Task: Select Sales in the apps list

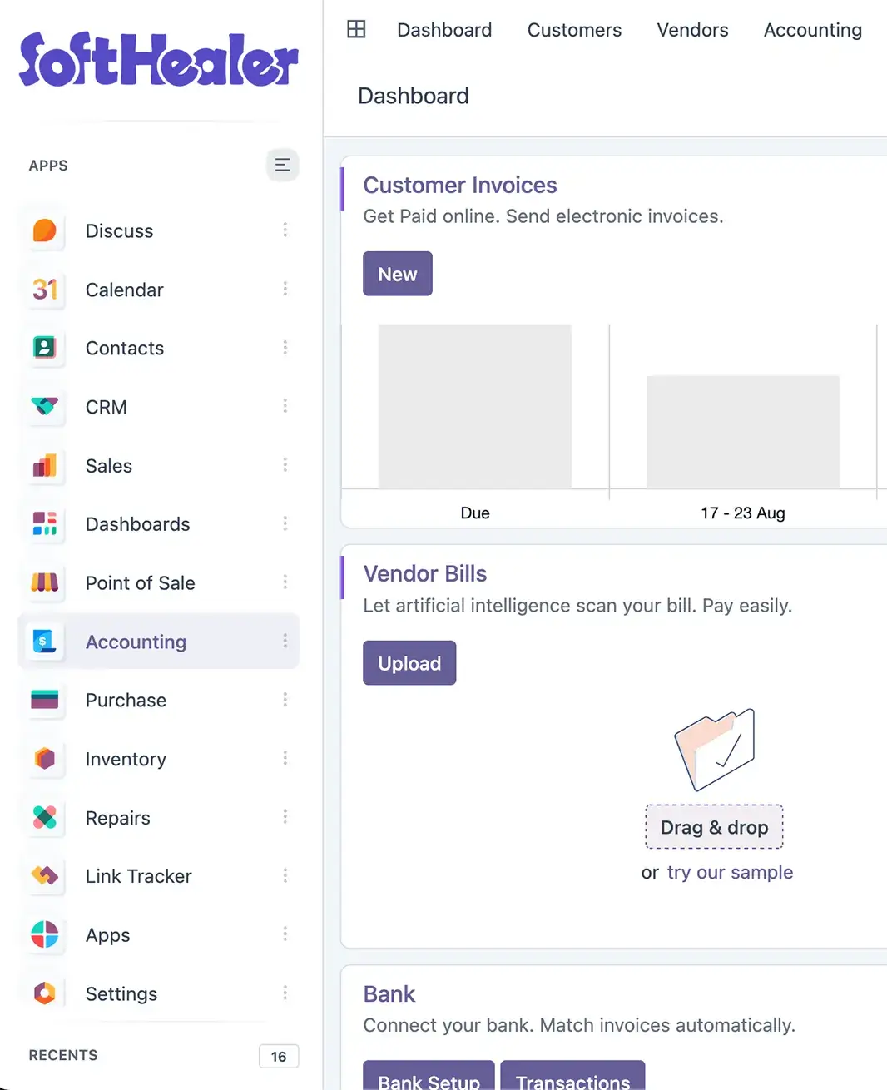Action: point(109,466)
